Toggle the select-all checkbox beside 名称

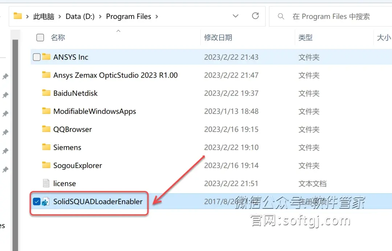click(40, 37)
